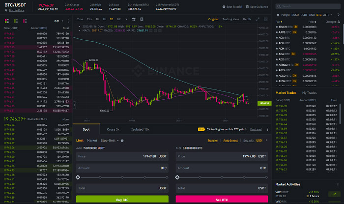Click the search magnifier icon in pair list

[279, 6]
